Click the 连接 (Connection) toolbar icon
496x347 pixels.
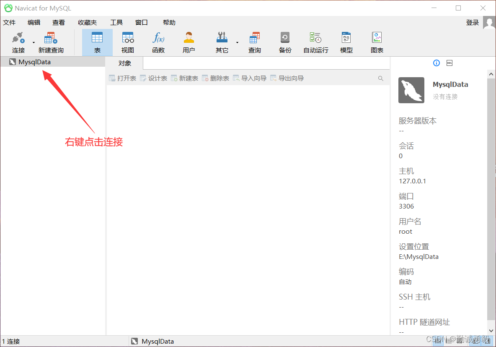click(18, 42)
